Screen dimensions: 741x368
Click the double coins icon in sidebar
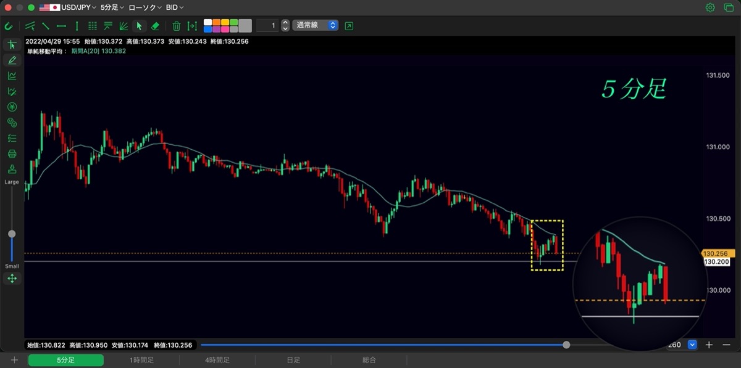pyautogui.click(x=12, y=123)
